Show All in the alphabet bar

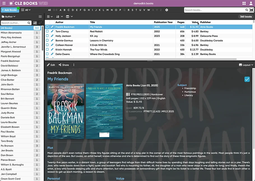49,10
